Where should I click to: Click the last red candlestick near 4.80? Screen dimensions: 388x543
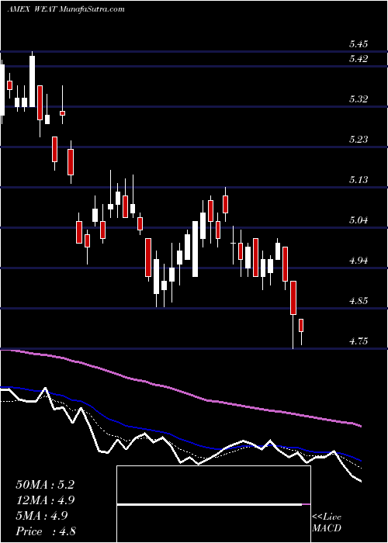(301, 326)
